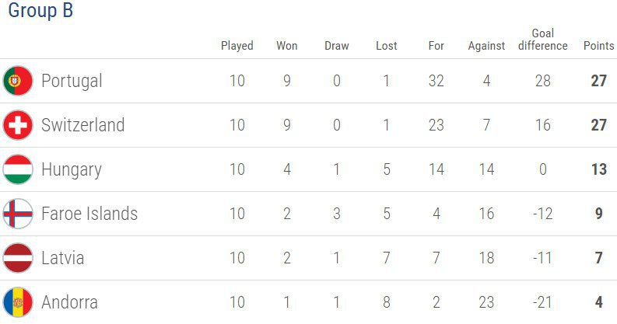617x324 pixels.
Task: Click the Played column header
Action: 237,46
